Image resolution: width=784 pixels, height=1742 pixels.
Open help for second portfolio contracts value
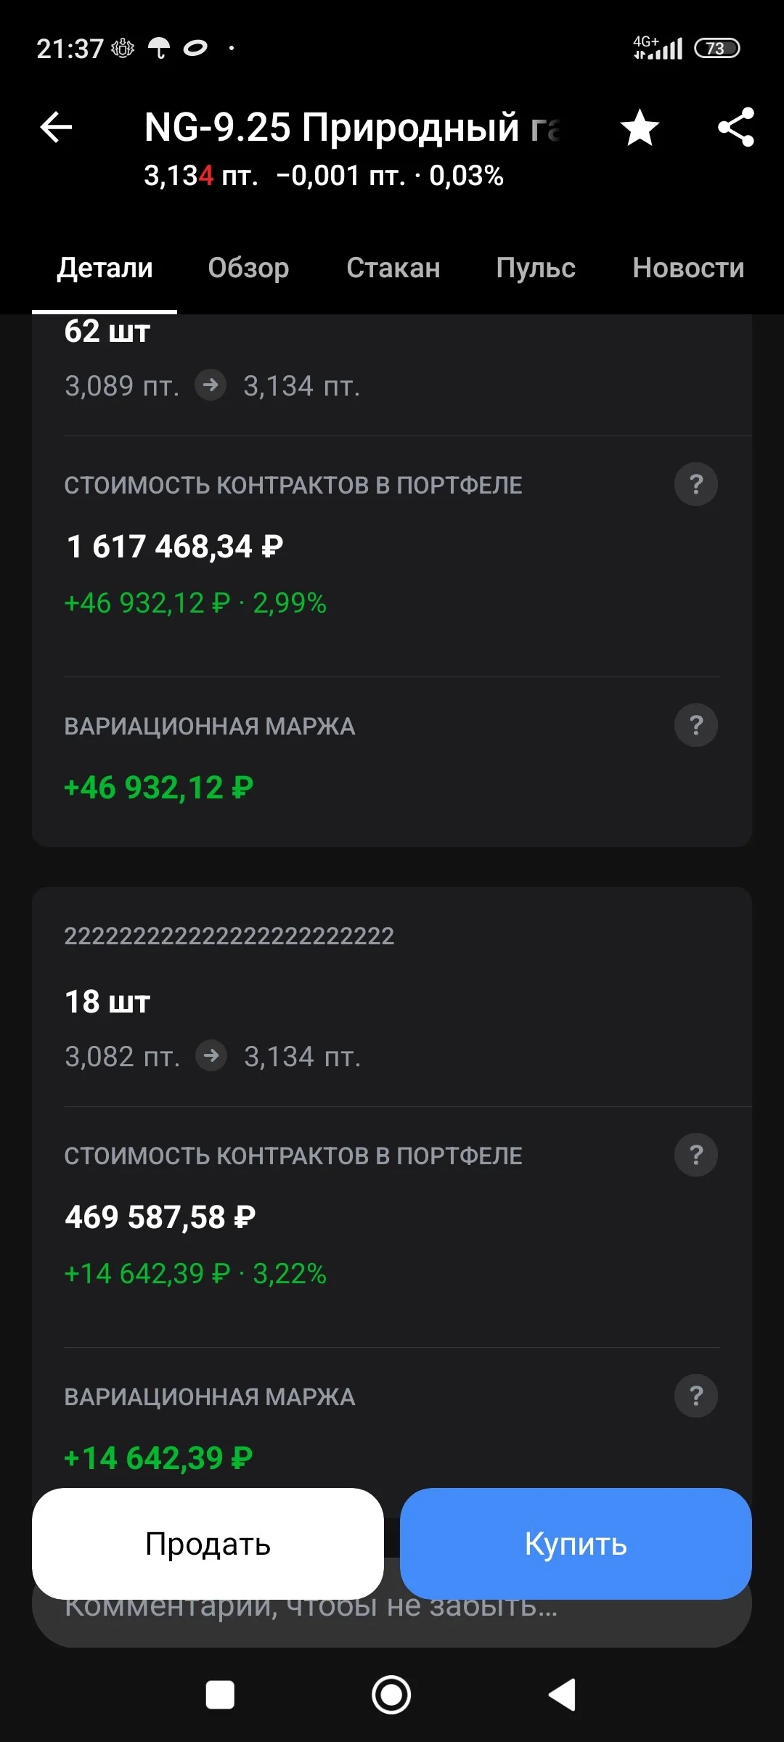696,1155
